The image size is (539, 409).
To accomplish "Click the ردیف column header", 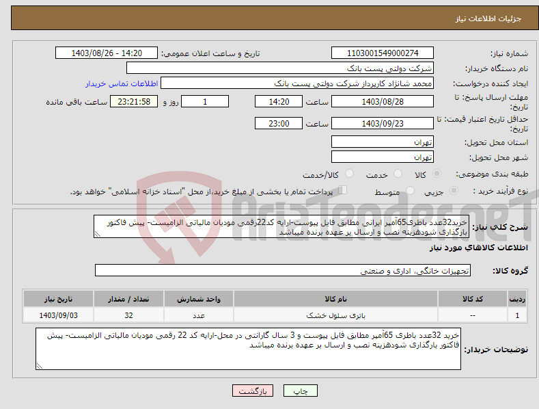I will tap(517, 299).
